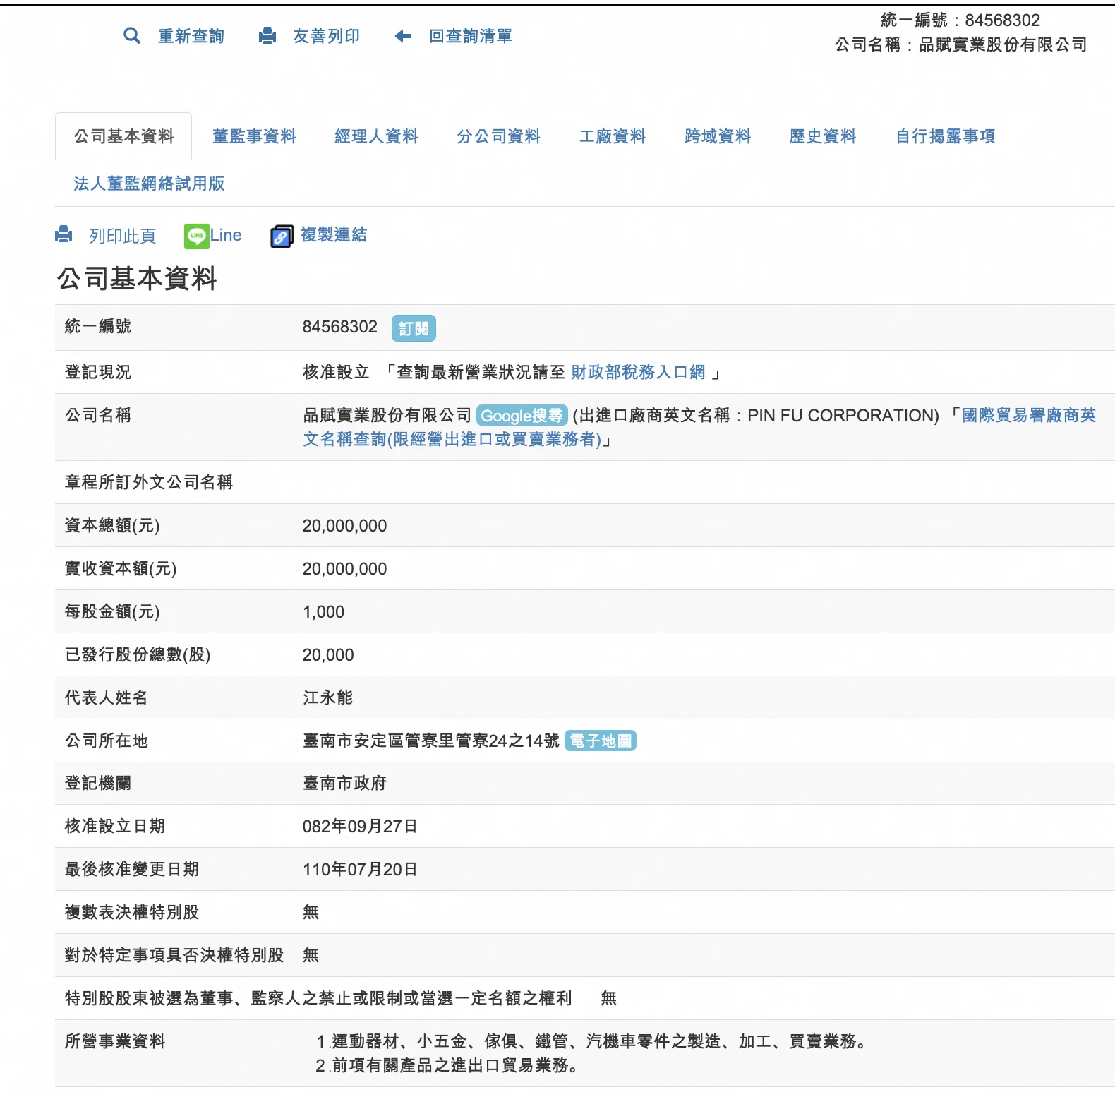Viewport: 1115px width, 1097px height.
Task: Click the 複數表決權特別股 row label
Action: pos(132,912)
